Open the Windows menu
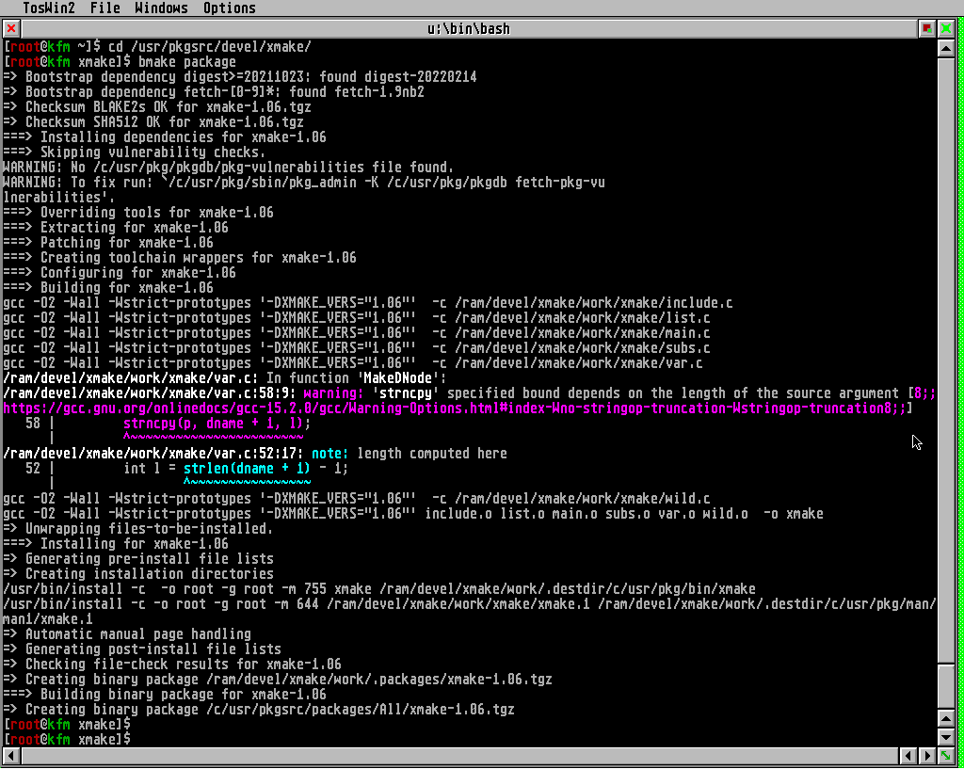 click(x=161, y=8)
